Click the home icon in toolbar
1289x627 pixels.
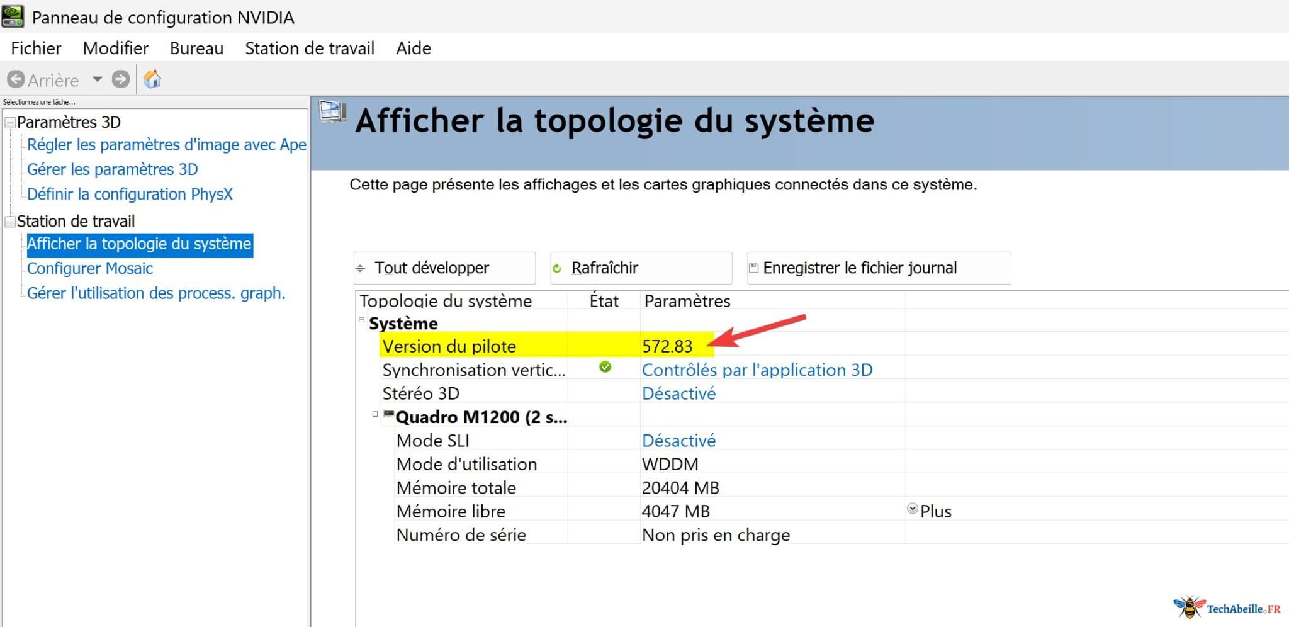click(152, 79)
